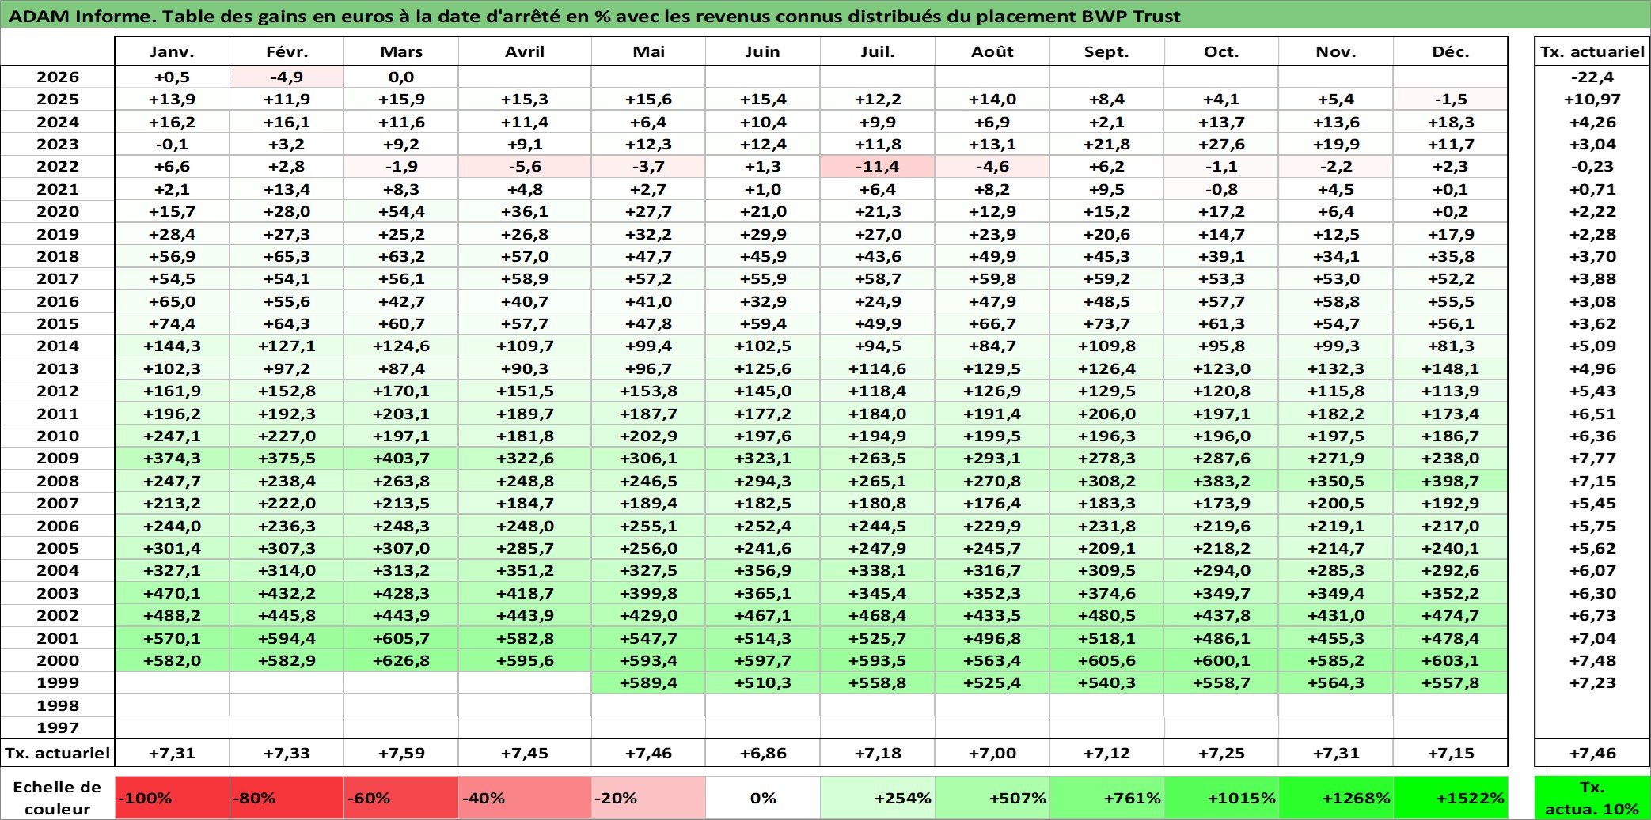Select the +148,1 cell for Déc. 2013

[x=1451, y=368]
